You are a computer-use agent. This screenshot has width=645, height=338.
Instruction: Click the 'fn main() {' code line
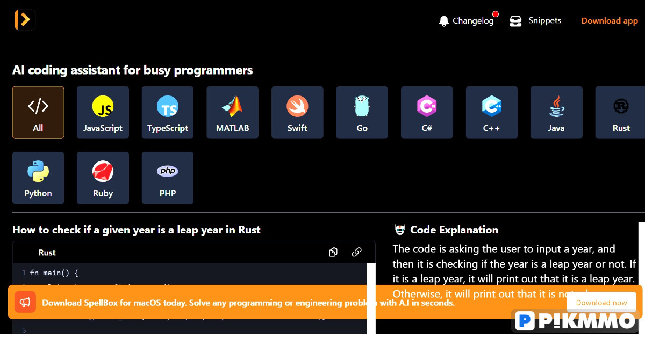point(54,273)
